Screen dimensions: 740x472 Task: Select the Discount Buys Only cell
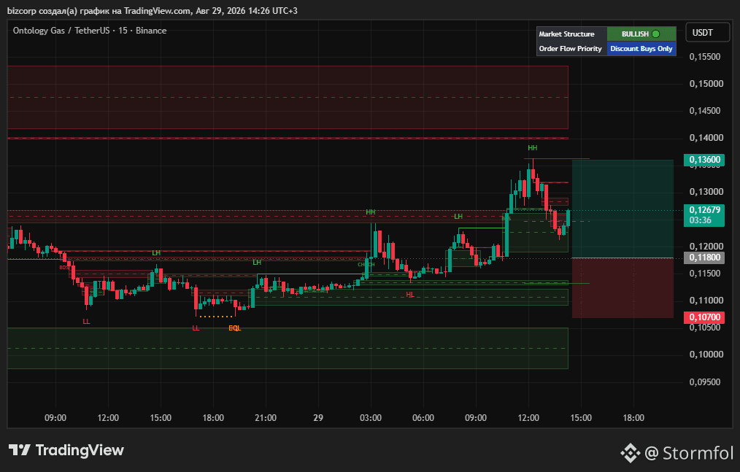[641, 49]
